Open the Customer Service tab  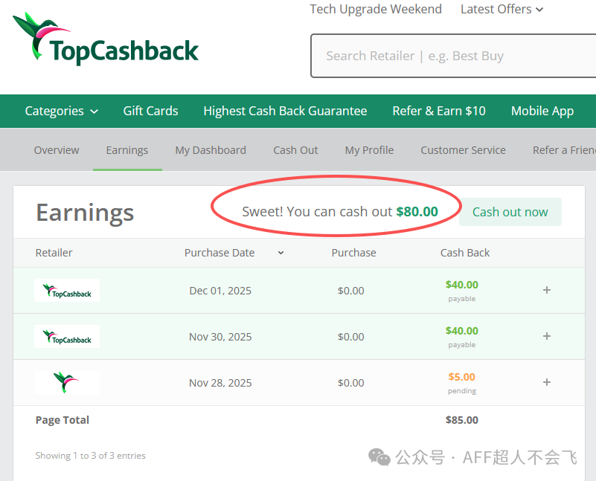[463, 150]
